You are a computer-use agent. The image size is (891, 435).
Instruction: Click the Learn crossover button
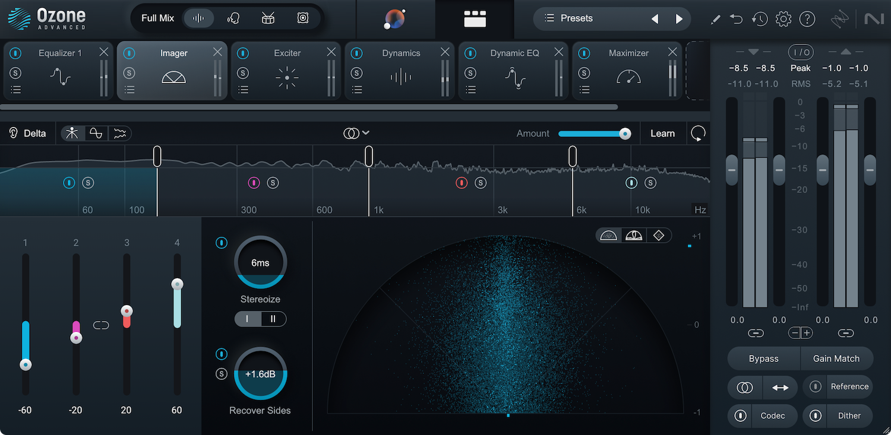[663, 133]
